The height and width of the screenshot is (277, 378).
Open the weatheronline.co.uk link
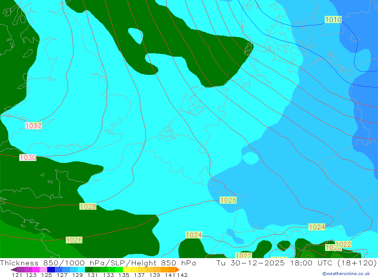346,274
